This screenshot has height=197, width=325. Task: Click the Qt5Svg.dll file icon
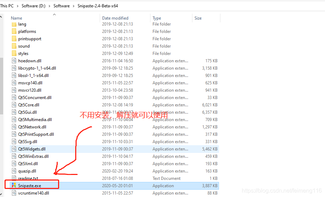(14, 142)
